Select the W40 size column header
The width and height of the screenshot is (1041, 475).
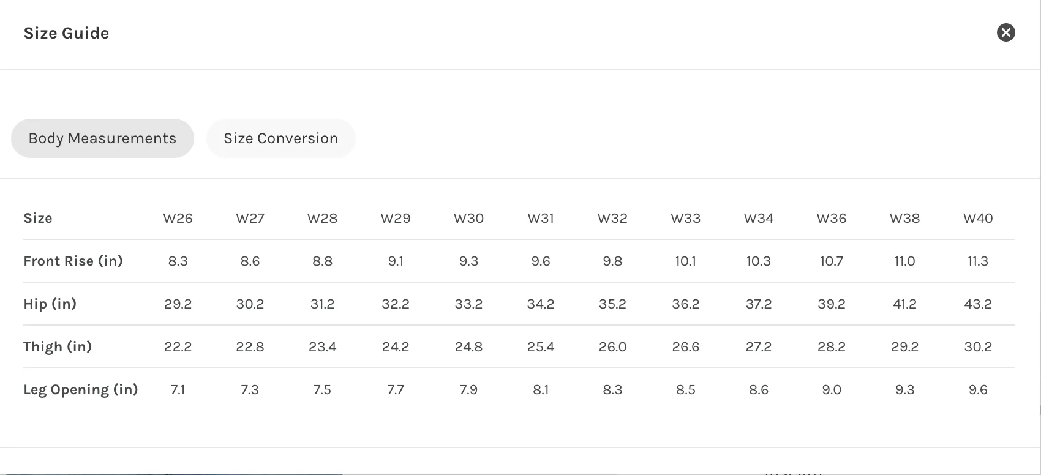pos(978,219)
